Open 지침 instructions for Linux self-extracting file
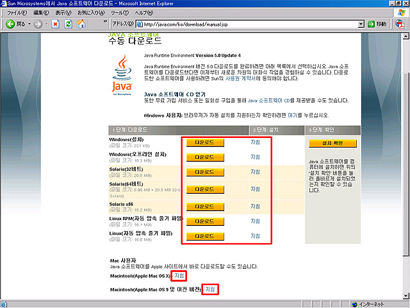 255,235
